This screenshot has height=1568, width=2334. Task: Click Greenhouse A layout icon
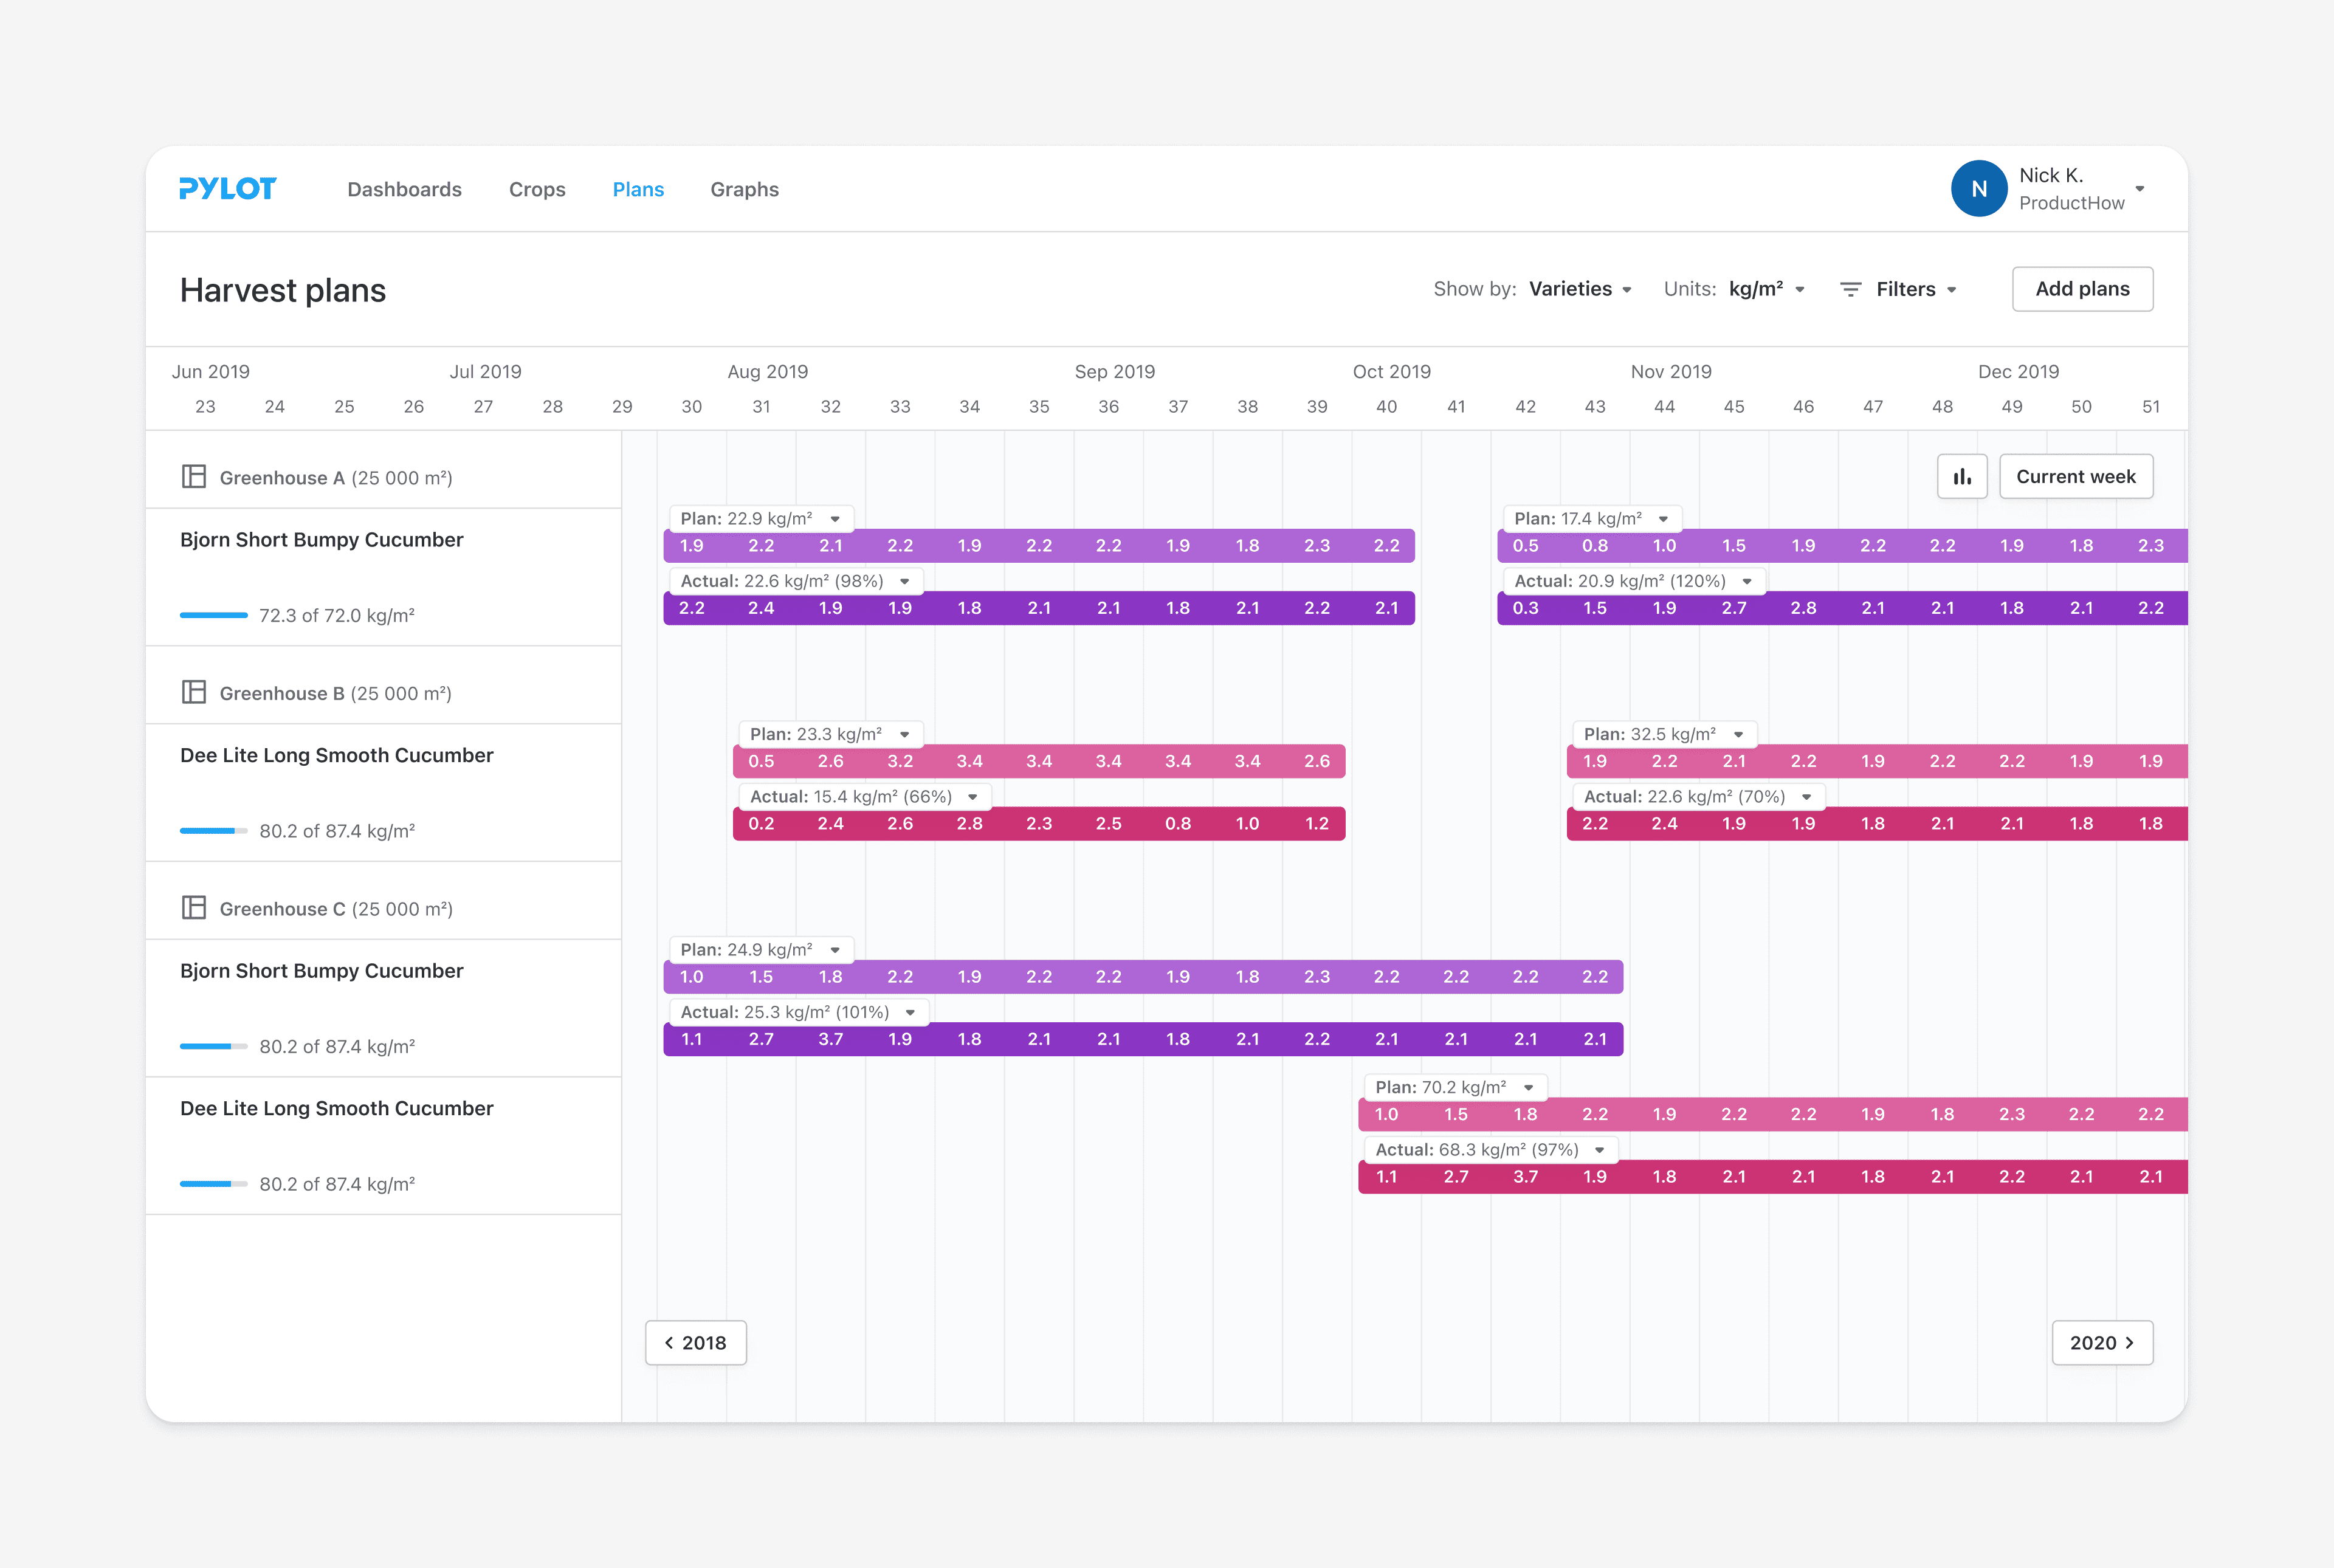[x=194, y=477]
